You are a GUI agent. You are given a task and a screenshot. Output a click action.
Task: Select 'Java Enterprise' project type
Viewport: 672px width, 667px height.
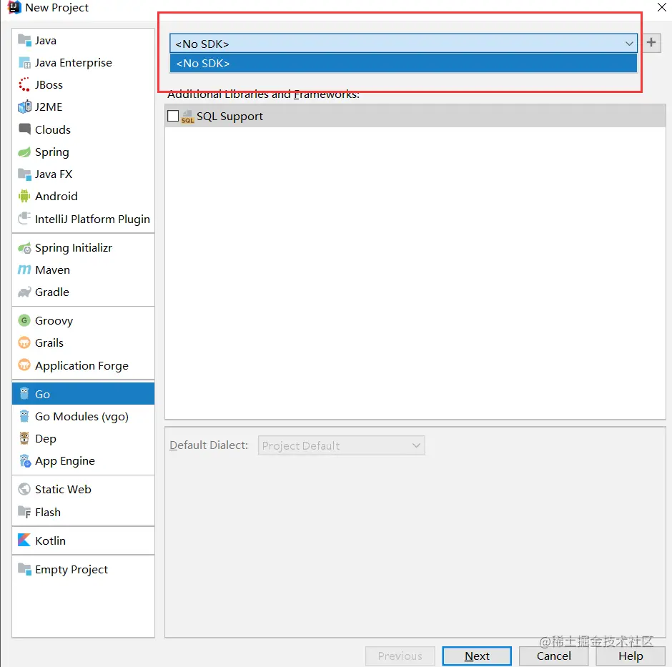(x=74, y=63)
